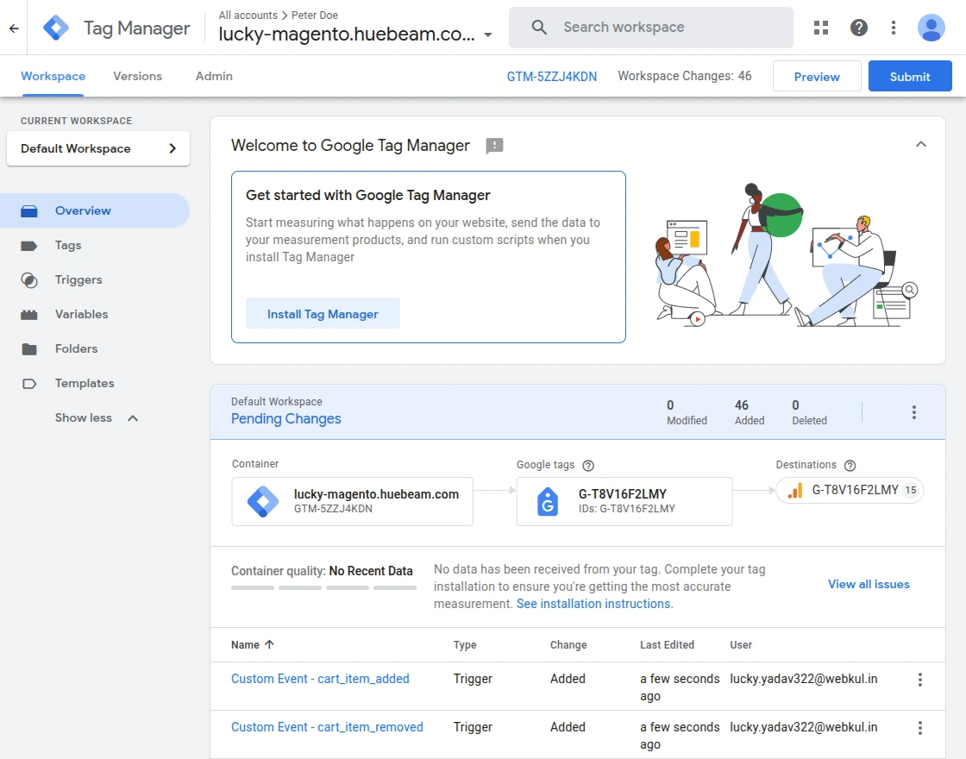Screen dimensions: 966x759
Task: Click the Variables sidebar icon
Action: click(x=29, y=315)
